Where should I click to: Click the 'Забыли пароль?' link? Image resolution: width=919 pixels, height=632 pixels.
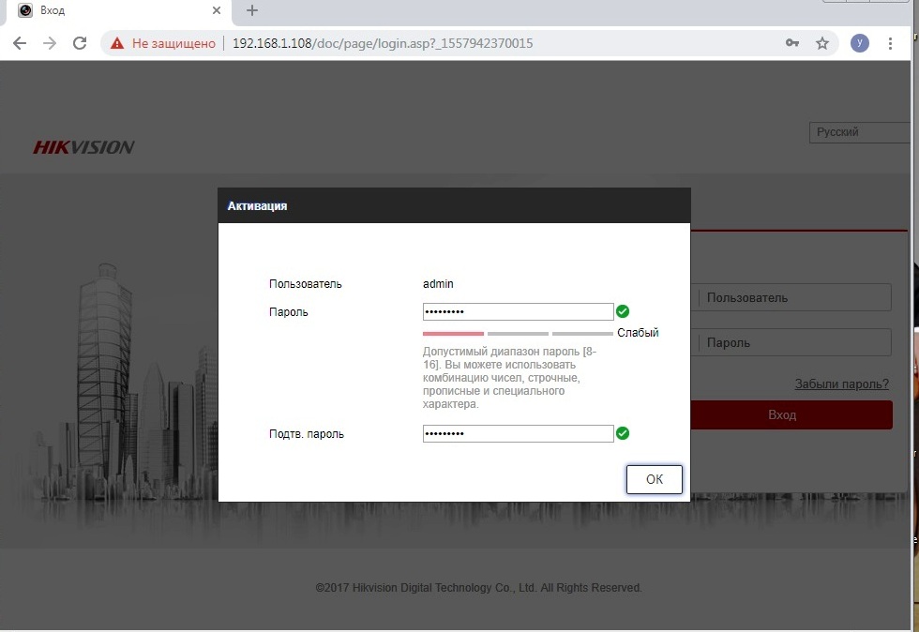tap(841, 384)
